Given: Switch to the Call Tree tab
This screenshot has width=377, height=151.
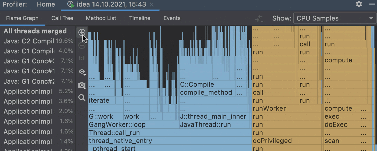Looking at the screenshot, I should click(x=62, y=18).
